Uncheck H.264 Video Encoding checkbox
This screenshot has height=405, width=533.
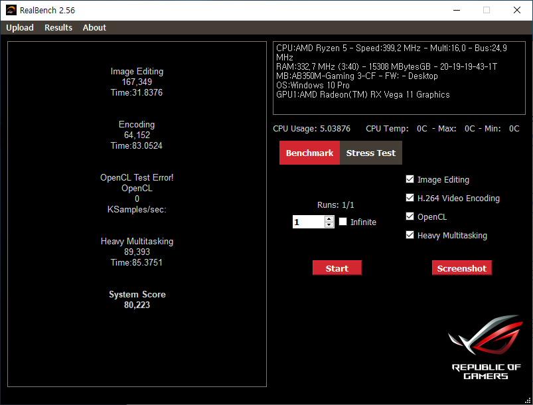click(x=410, y=198)
